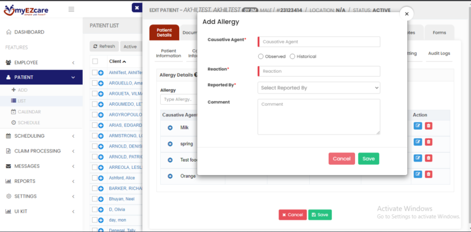
Task: Expand the Reports sidebar menu chevron
Action: pyautogui.click(x=74, y=181)
